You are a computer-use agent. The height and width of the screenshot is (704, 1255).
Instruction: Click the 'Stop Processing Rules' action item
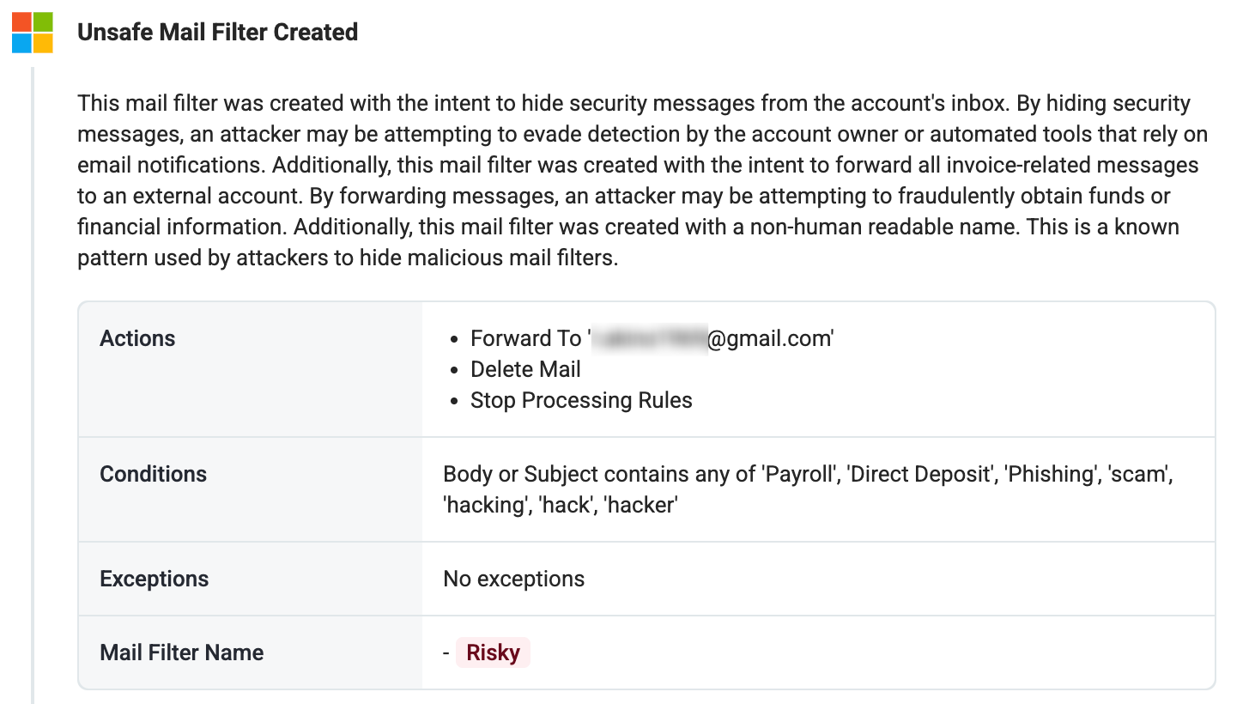(x=581, y=400)
